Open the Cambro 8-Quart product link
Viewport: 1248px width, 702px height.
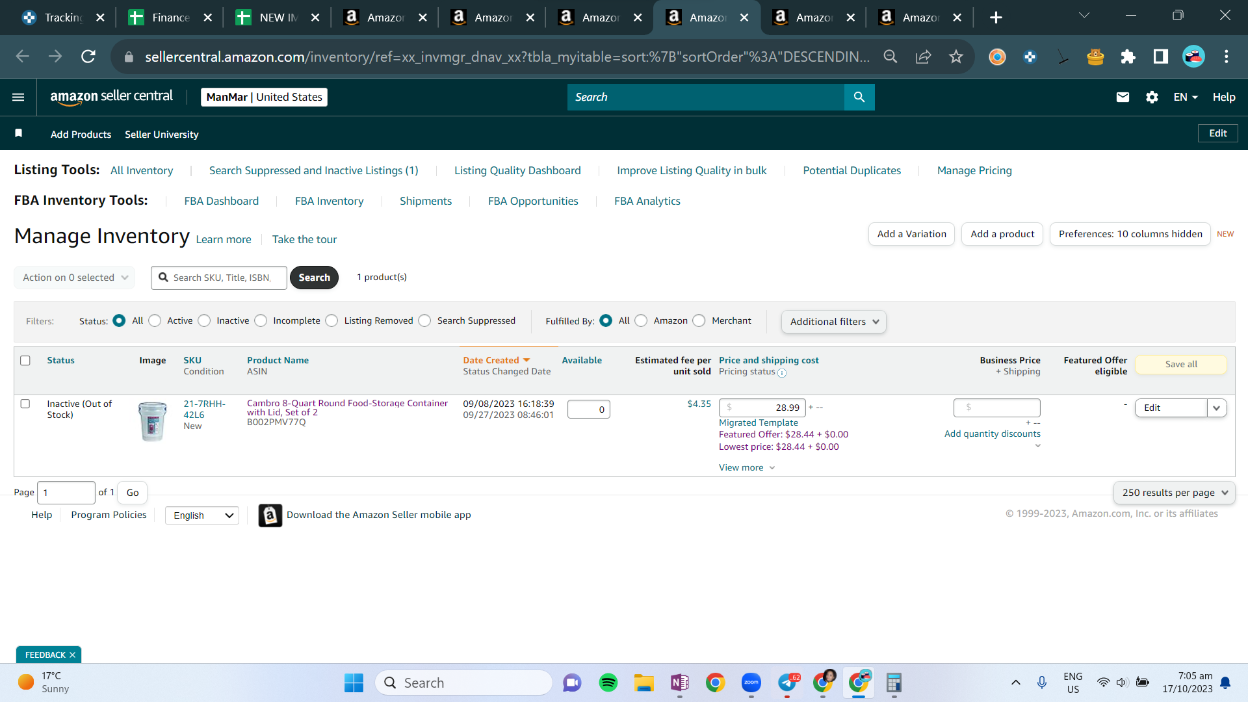[x=347, y=408]
